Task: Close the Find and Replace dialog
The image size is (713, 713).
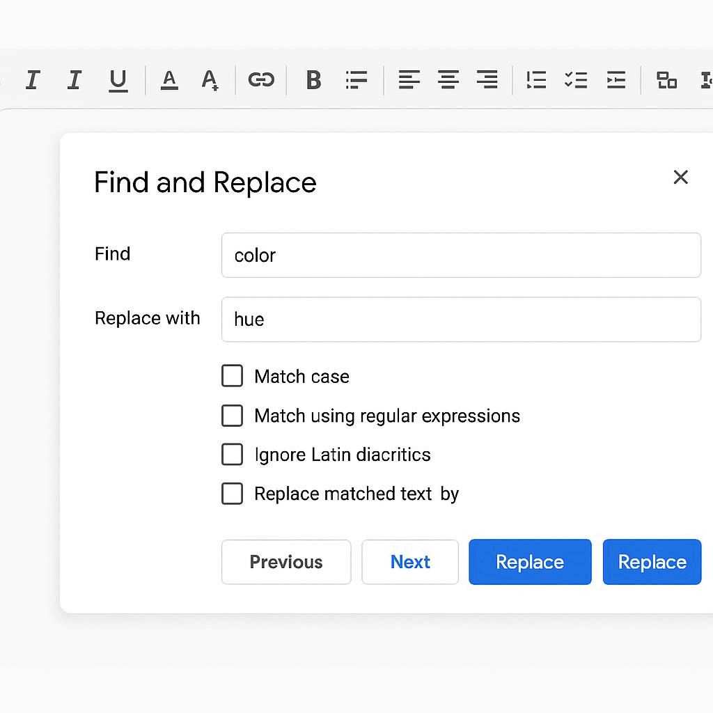Action: coord(680,177)
